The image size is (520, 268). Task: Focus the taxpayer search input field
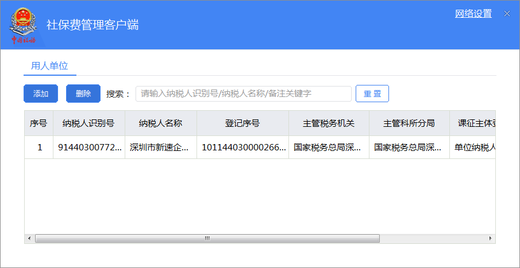pyautogui.click(x=243, y=94)
